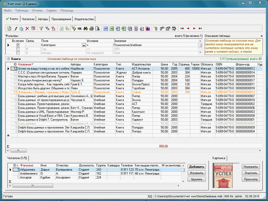Click the refresh data toolbar icon
Image resolution: width=268 pixels, height=201 pixels.
(x=62, y=29)
